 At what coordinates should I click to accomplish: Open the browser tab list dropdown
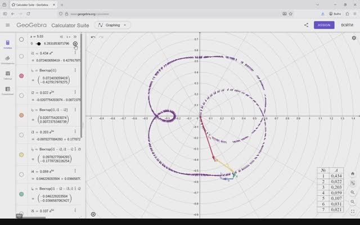[x=317, y=4]
